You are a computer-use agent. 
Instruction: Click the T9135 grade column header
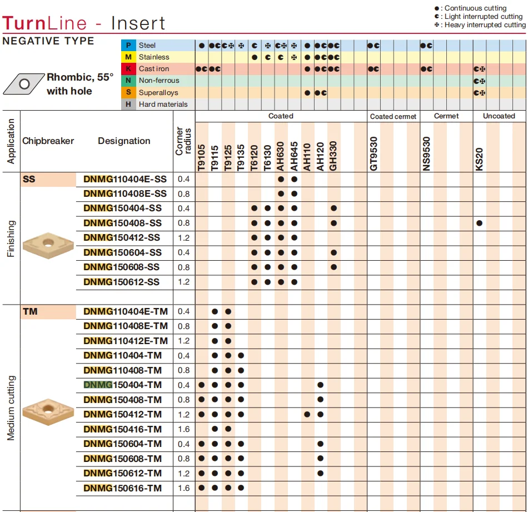241,158
